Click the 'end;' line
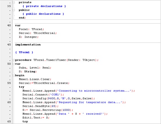The height and width of the screenshot is (124, 161). click(x=22, y=18)
